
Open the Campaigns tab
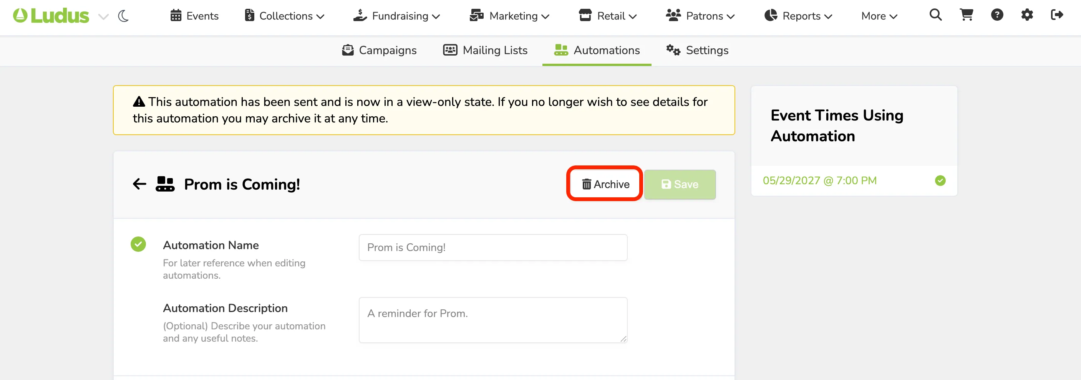(379, 50)
